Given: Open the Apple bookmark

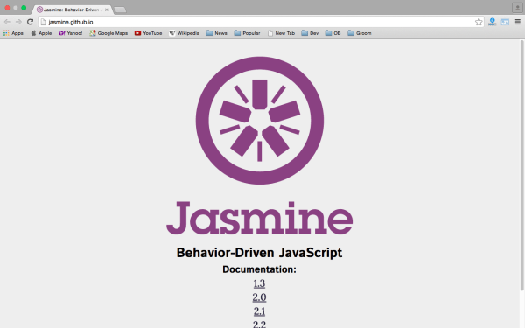Looking at the screenshot, I should [x=41, y=33].
